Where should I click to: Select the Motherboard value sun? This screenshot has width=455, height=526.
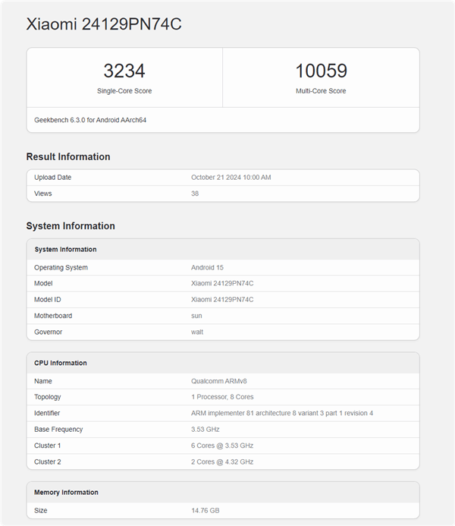coord(196,316)
